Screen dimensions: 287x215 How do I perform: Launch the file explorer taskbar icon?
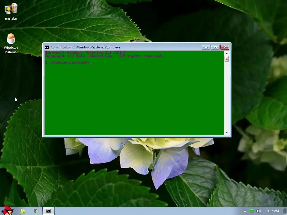(23, 211)
